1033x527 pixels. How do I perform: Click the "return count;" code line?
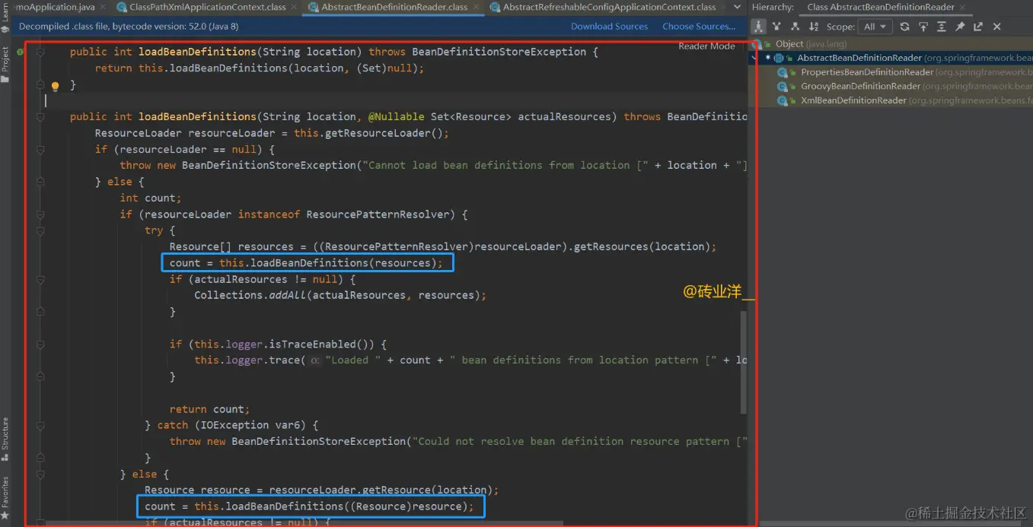click(209, 409)
